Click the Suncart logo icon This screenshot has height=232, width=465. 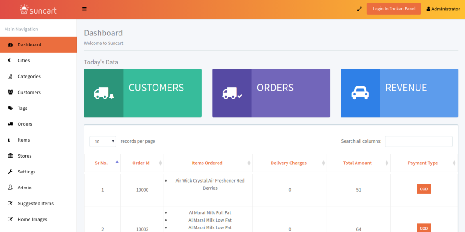coord(24,9)
